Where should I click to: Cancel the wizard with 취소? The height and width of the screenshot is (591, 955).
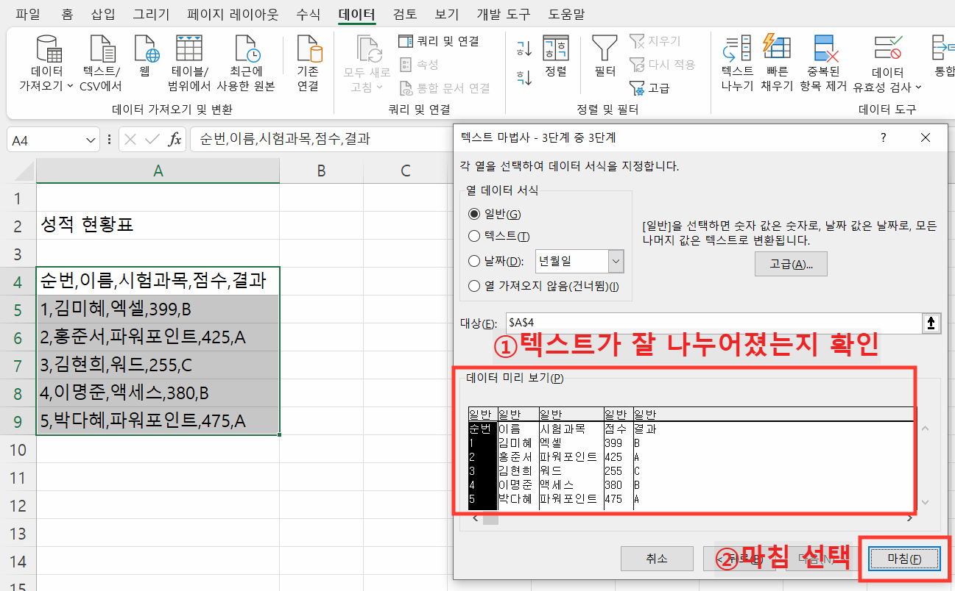point(656,558)
